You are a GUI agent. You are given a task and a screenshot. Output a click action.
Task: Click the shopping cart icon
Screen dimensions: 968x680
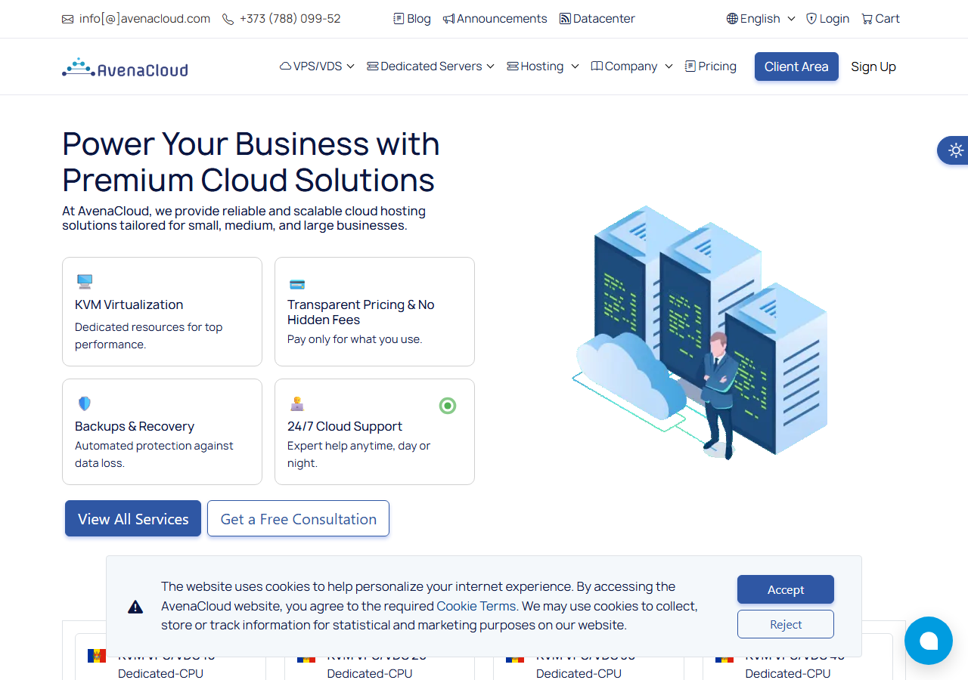point(867,19)
